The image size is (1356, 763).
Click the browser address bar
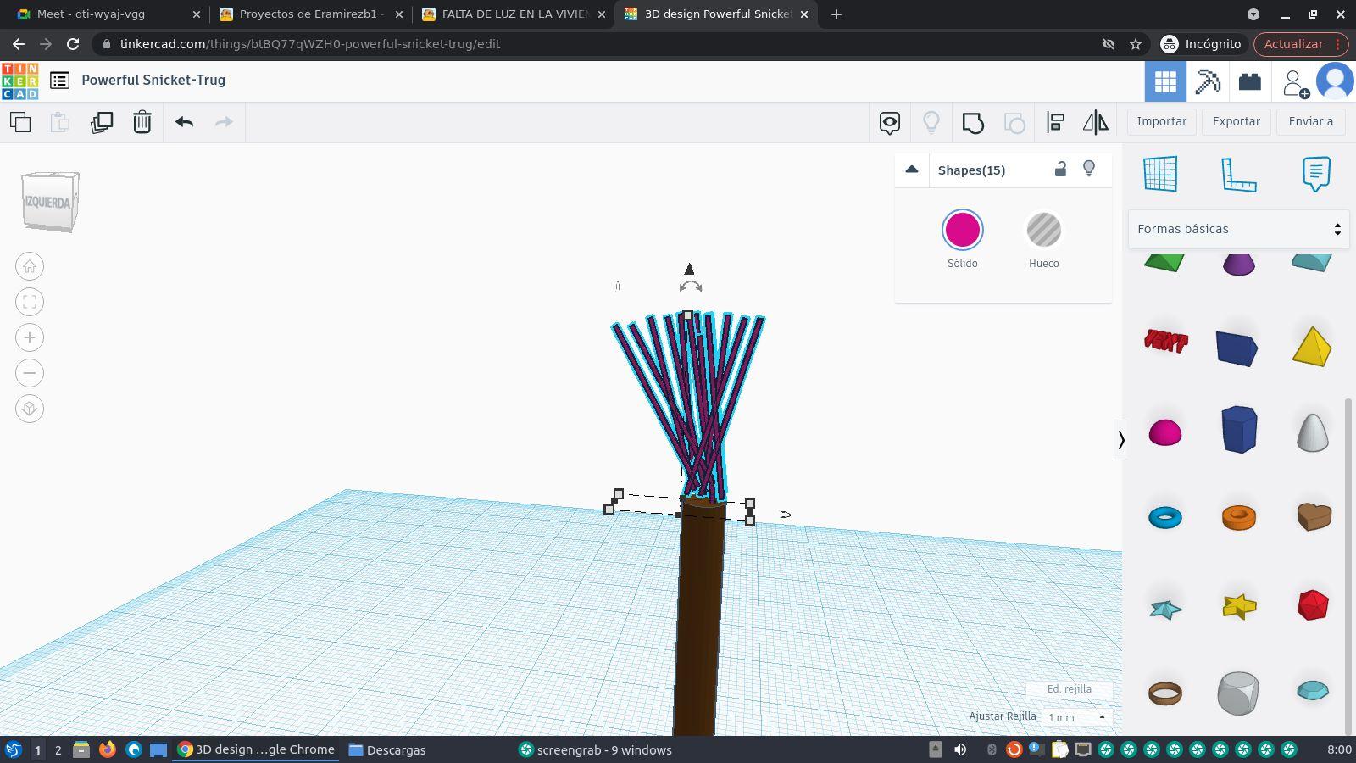[593, 44]
